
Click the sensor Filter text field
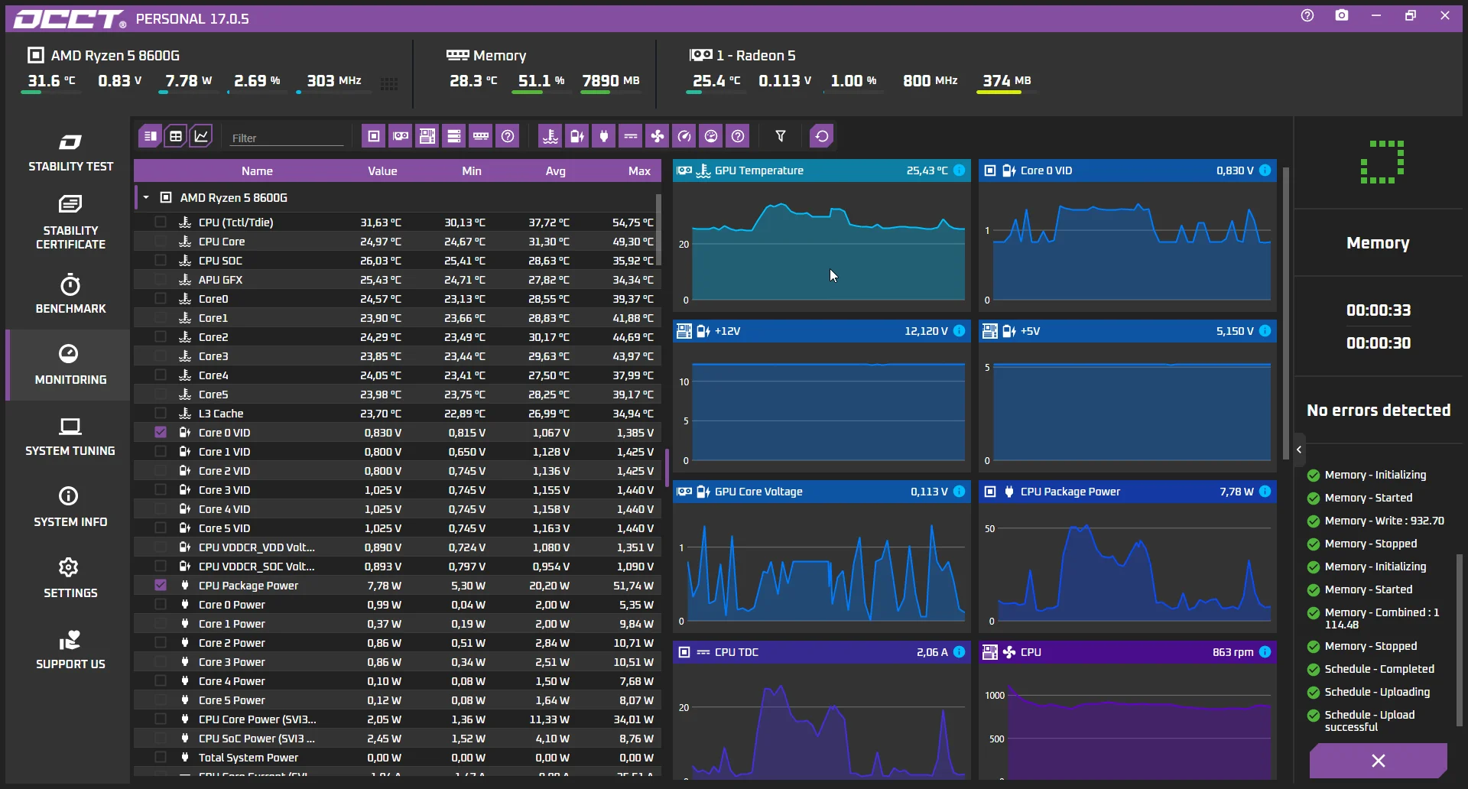[x=287, y=138]
